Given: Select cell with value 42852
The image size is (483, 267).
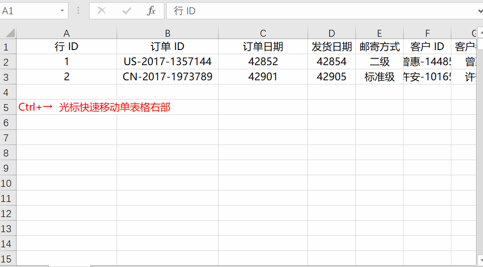Looking at the screenshot, I should (263, 61).
